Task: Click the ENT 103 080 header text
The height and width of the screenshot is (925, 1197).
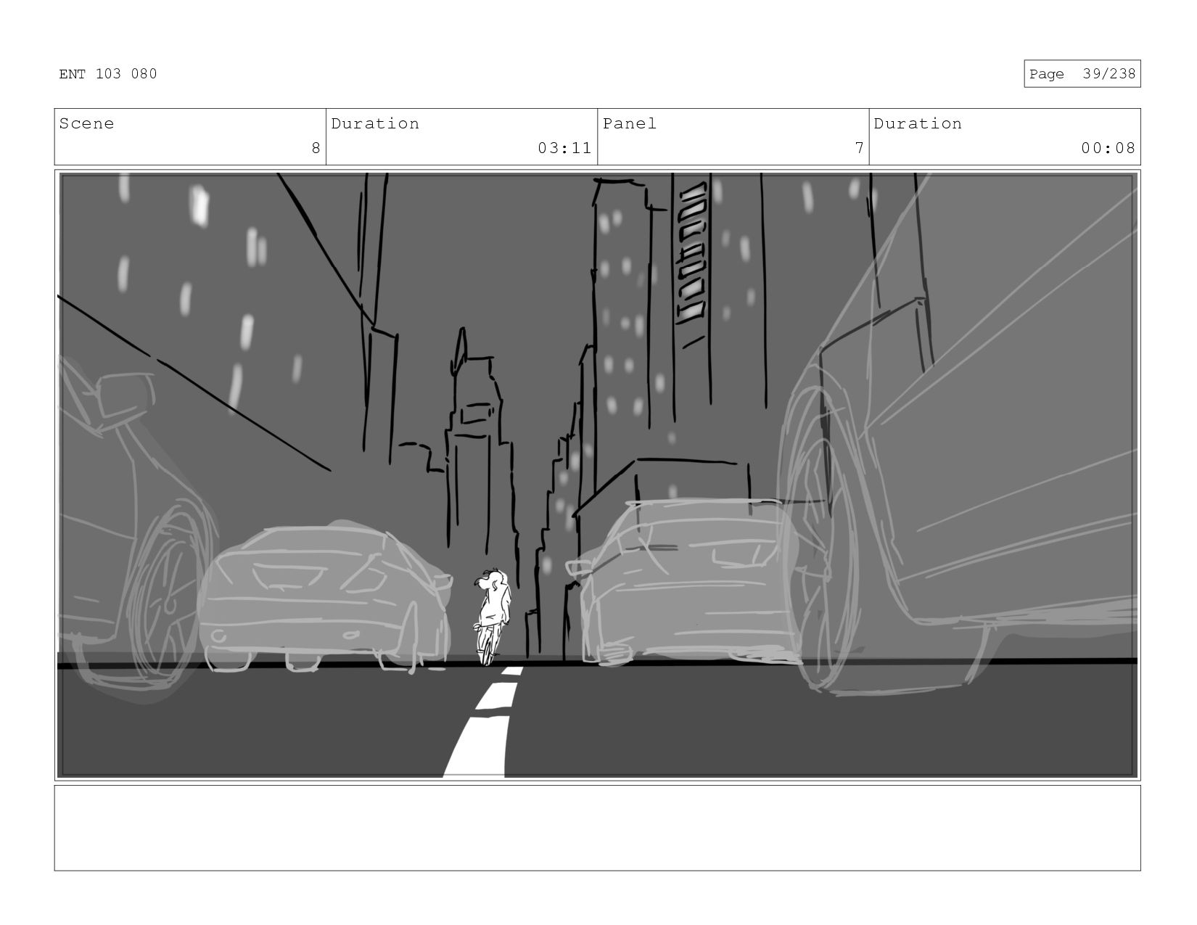Action: click(108, 73)
